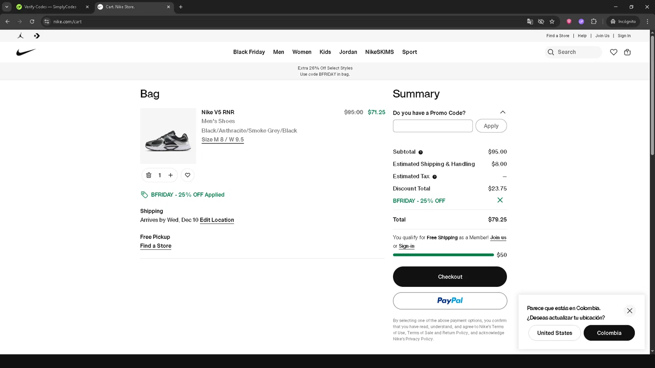Screen dimensions: 655x368
Task: Reload the page
Action: [x=32, y=21]
